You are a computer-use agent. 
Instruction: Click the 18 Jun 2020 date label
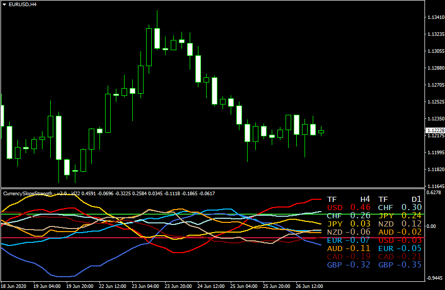pos(15,285)
